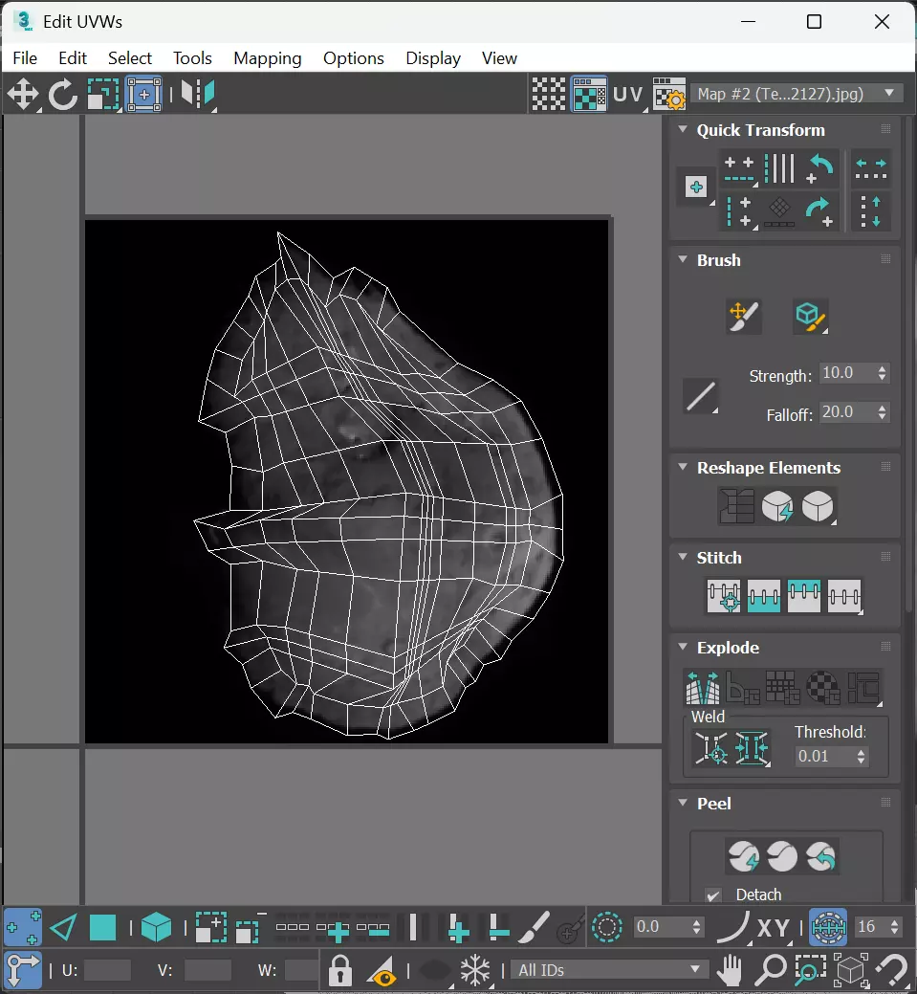Open the All IDs material dropdown
The image size is (917, 994).
click(610, 970)
